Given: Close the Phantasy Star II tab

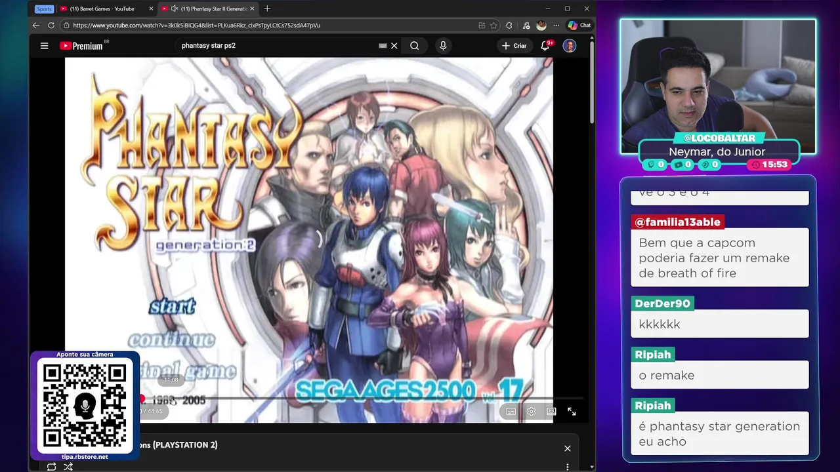Looking at the screenshot, I should [x=252, y=9].
